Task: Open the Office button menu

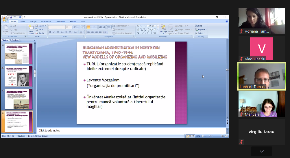Action: (4, 18)
